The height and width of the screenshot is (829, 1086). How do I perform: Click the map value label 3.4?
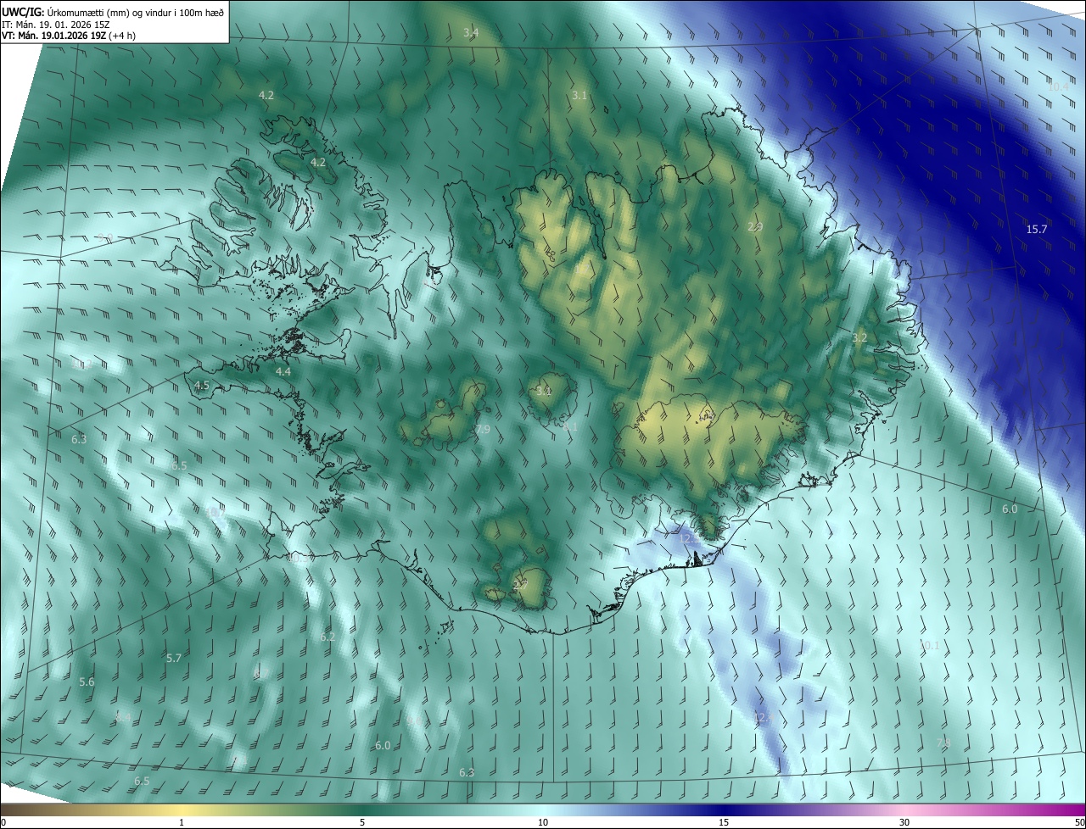point(471,33)
